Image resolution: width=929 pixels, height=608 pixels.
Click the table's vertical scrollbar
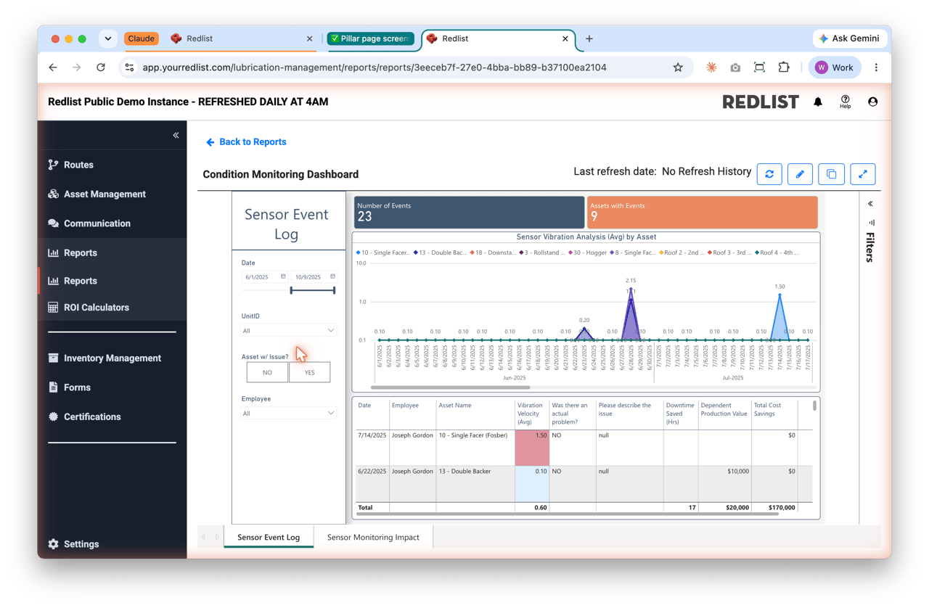tap(814, 406)
